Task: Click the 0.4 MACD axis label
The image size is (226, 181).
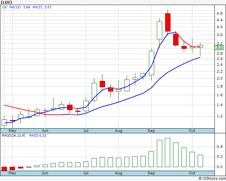Action: [219, 147]
